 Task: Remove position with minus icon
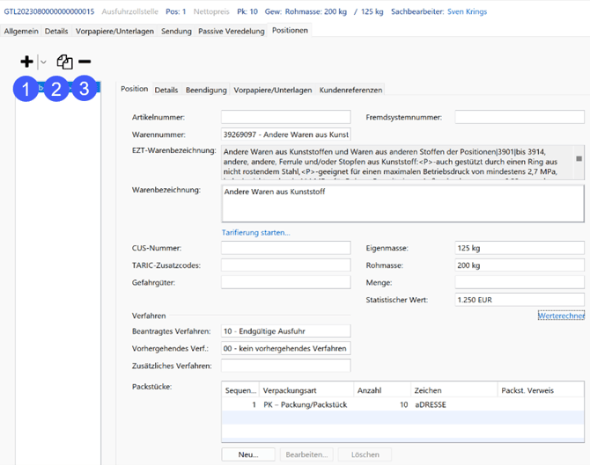85,62
